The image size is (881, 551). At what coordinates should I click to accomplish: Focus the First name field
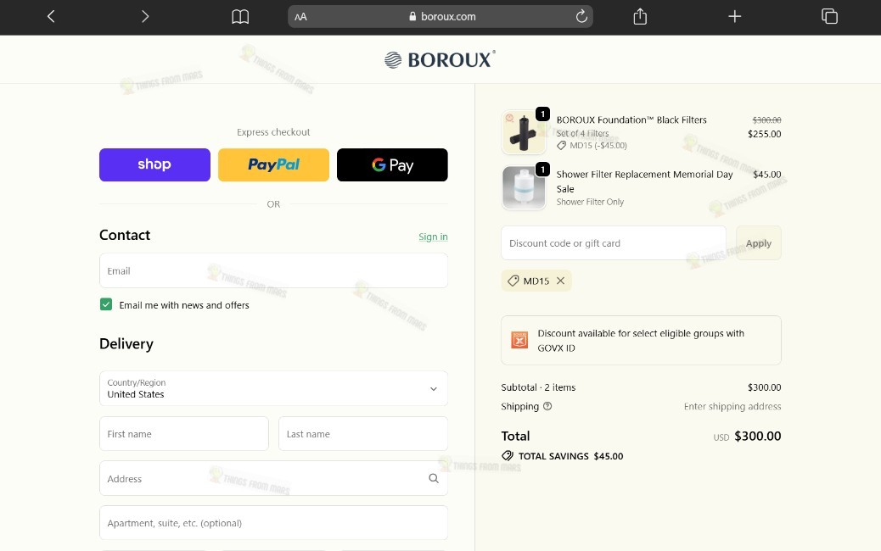pyautogui.click(x=183, y=434)
